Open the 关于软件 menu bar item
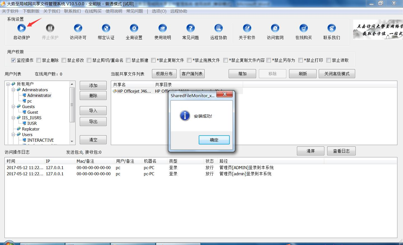 [x=10, y=11]
